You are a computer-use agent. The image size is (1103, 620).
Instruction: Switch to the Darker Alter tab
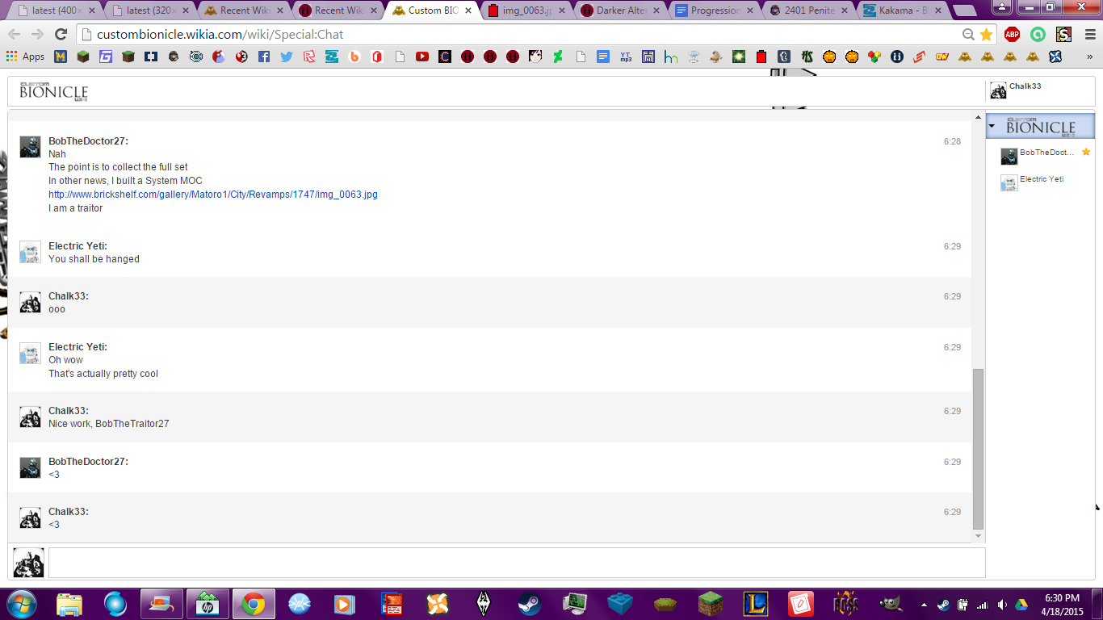pyautogui.click(x=620, y=10)
